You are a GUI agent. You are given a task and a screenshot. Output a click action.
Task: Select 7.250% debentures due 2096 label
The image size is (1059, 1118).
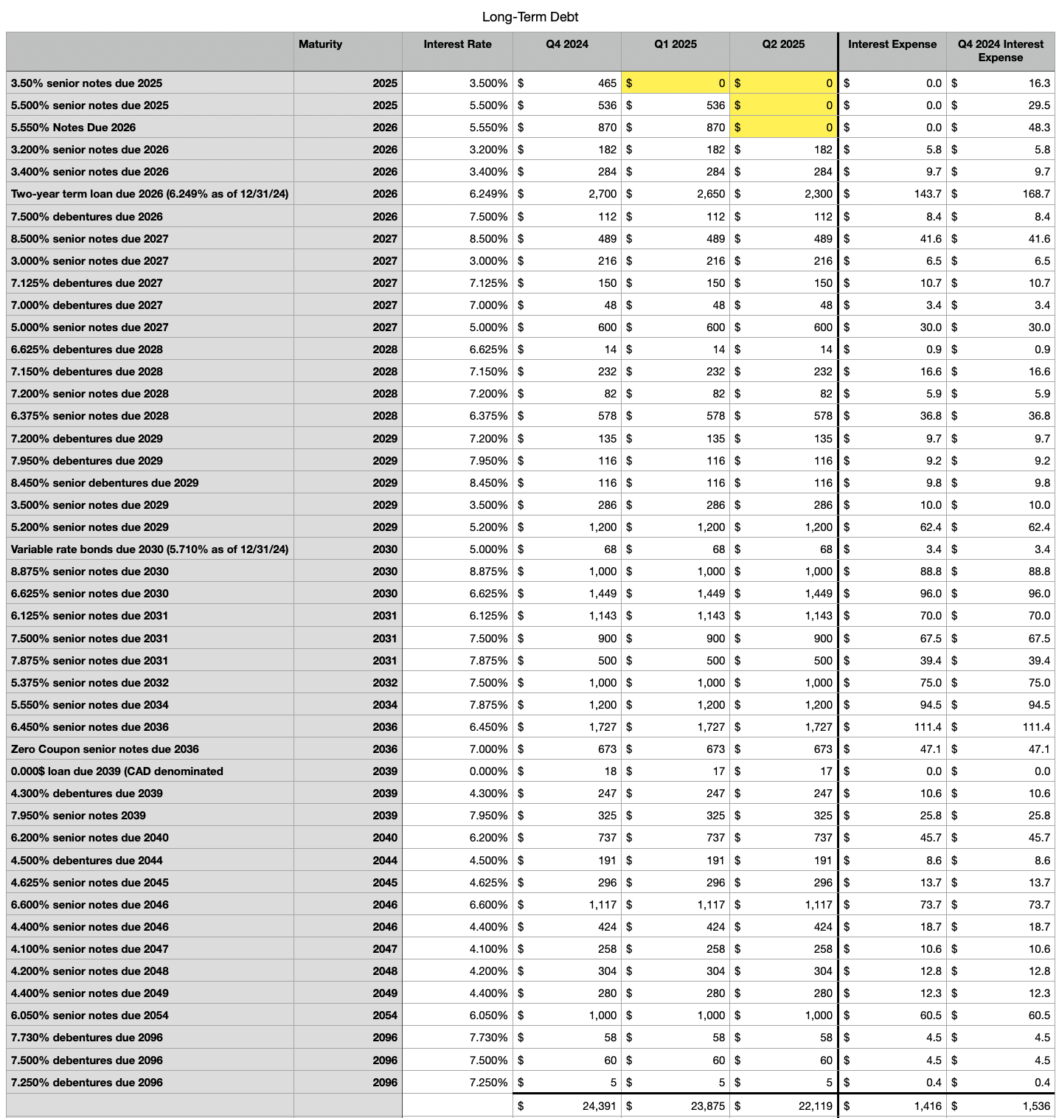pyautogui.click(x=86, y=1083)
